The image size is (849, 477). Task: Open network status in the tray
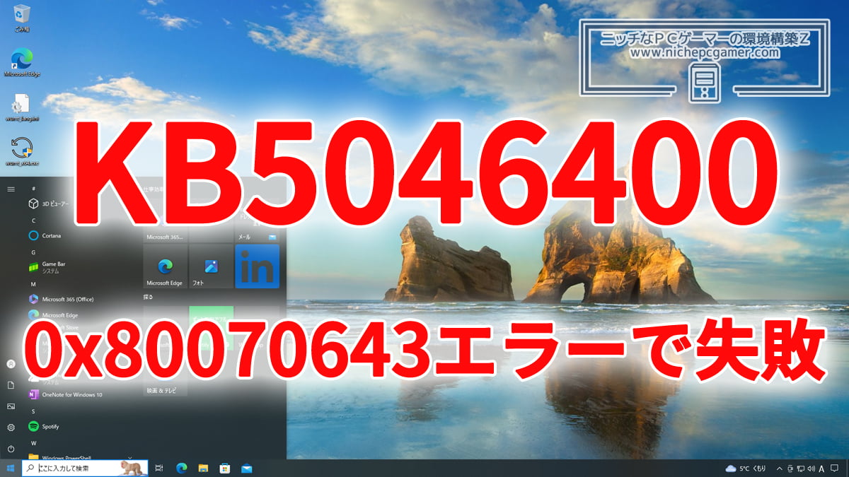pyautogui.click(x=800, y=469)
